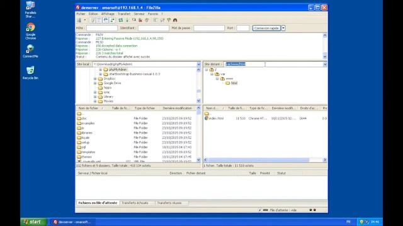Screen dimensions: 403x226
Task: Refresh the file and folder lists
Action: tap(120, 20)
